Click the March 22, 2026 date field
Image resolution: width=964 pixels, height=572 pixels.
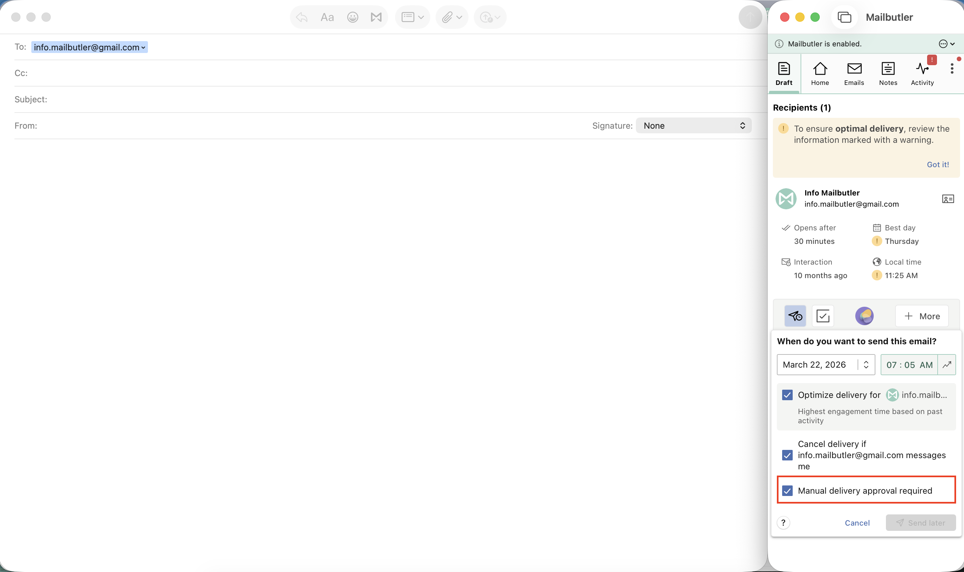pos(826,365)
